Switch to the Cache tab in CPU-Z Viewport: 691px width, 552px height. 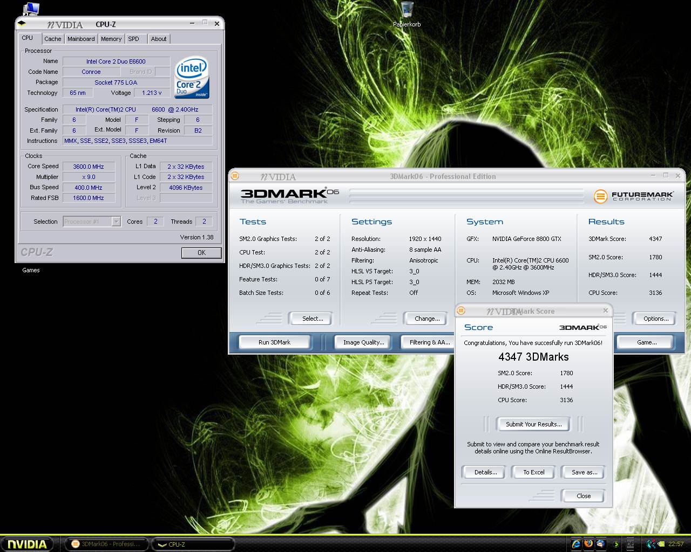(x=53, y=39)
